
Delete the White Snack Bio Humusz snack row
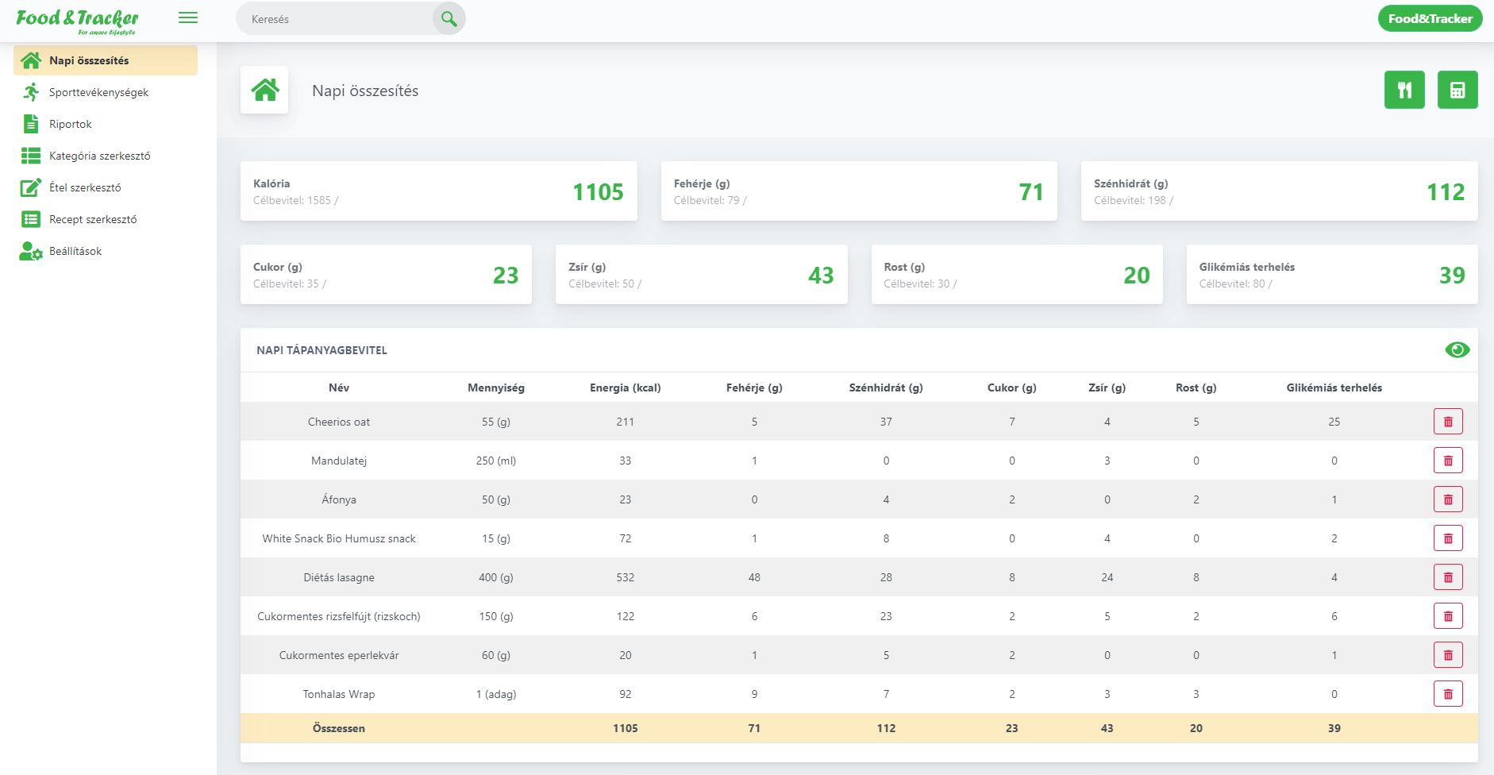(1448, 538)
